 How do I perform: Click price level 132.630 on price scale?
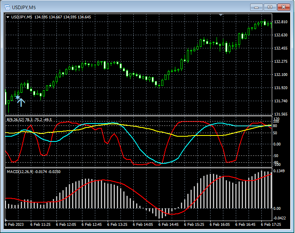281,35
